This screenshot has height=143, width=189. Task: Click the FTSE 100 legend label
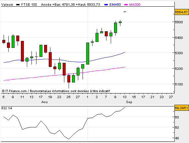pos(29,5)
